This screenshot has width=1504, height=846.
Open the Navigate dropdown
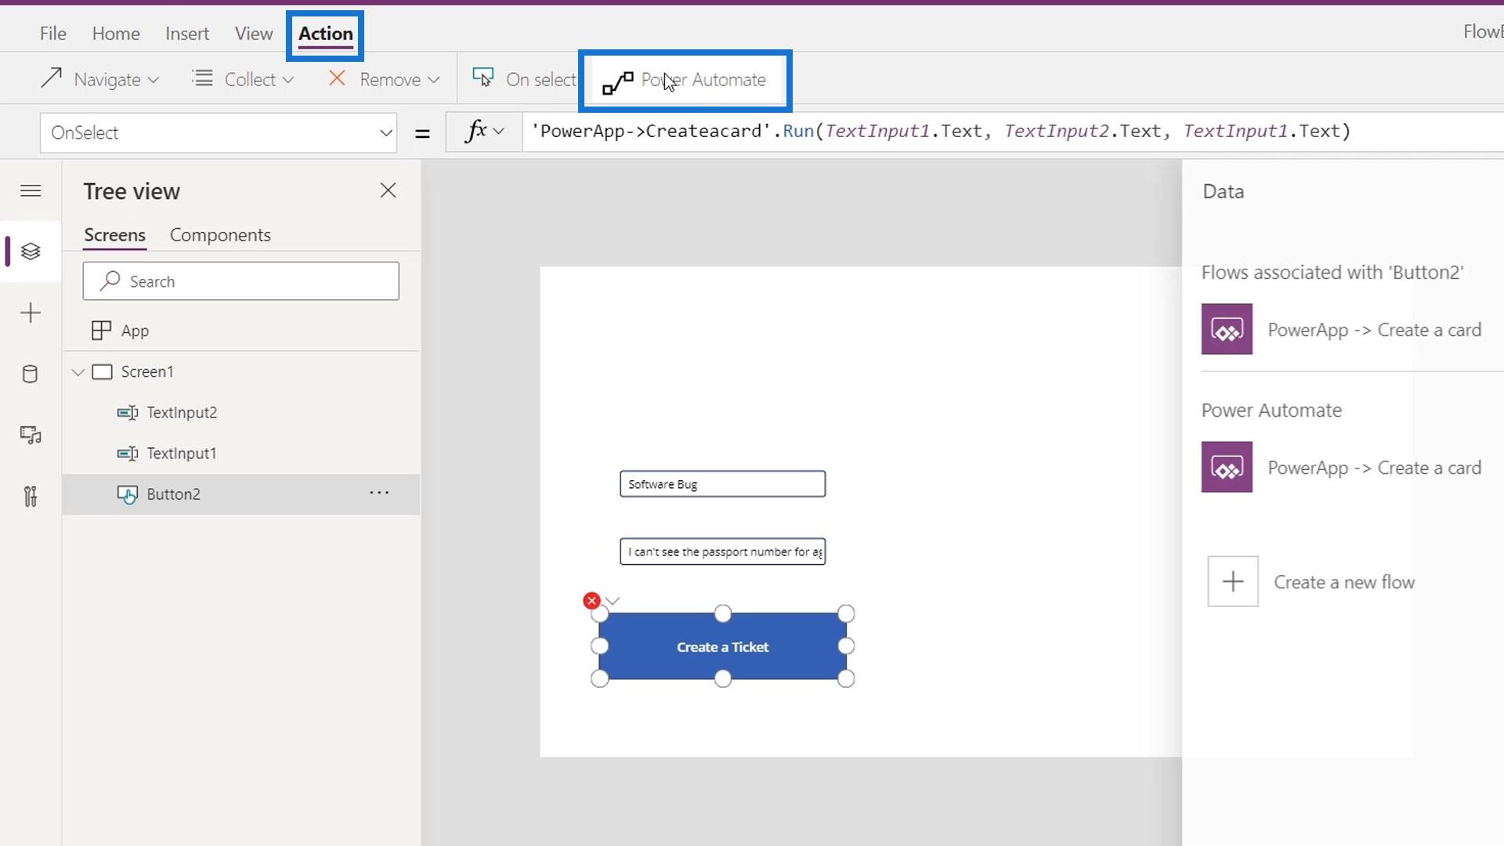click(x=99, y=79)
